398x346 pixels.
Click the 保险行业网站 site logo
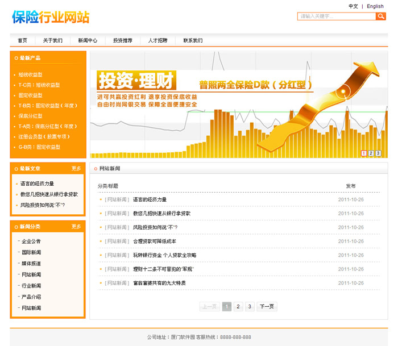51,17
